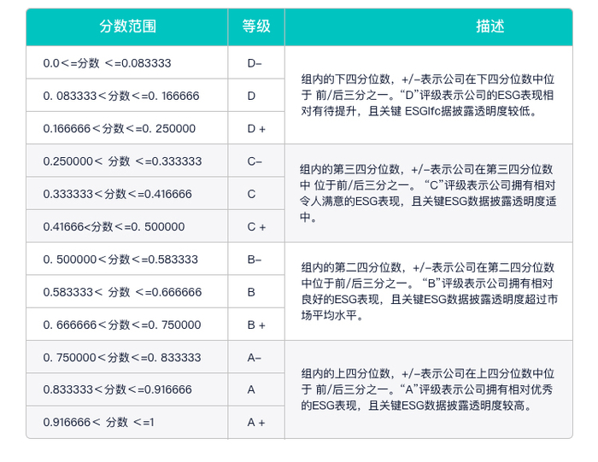Click the plain A grade cell
This screenshot has height=462, width=598.
coord(256,389)
